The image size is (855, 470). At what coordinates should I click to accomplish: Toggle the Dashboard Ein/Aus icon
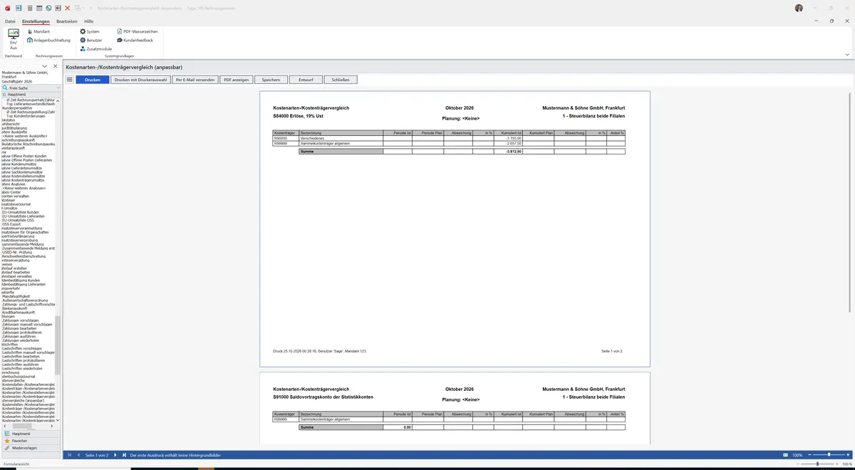click(x=13, y=38)
